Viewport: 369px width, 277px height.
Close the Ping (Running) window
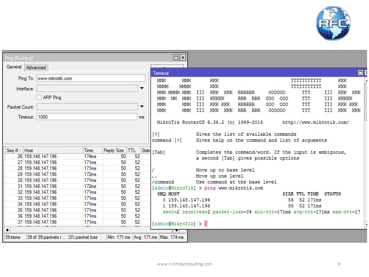tap(183, 57)
